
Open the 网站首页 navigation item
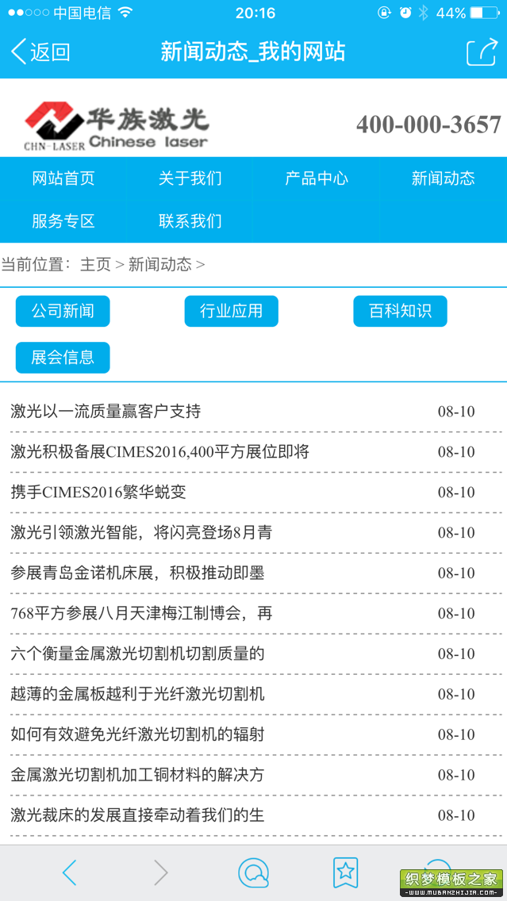coord(63,178)
